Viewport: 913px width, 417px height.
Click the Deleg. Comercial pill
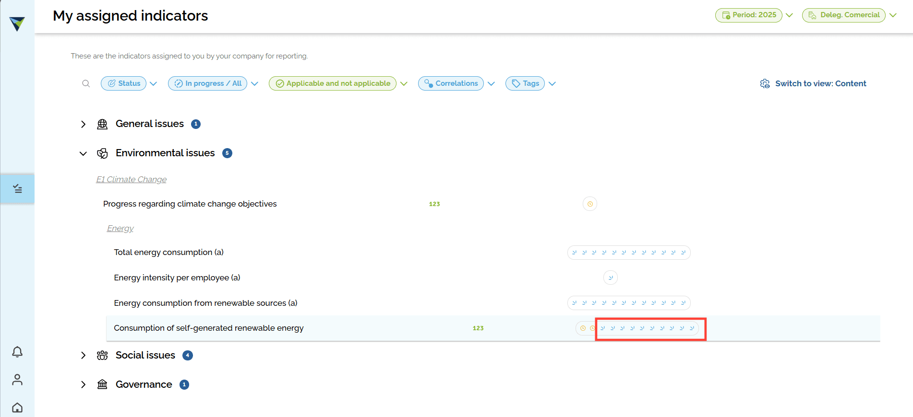tap(844, 15)
